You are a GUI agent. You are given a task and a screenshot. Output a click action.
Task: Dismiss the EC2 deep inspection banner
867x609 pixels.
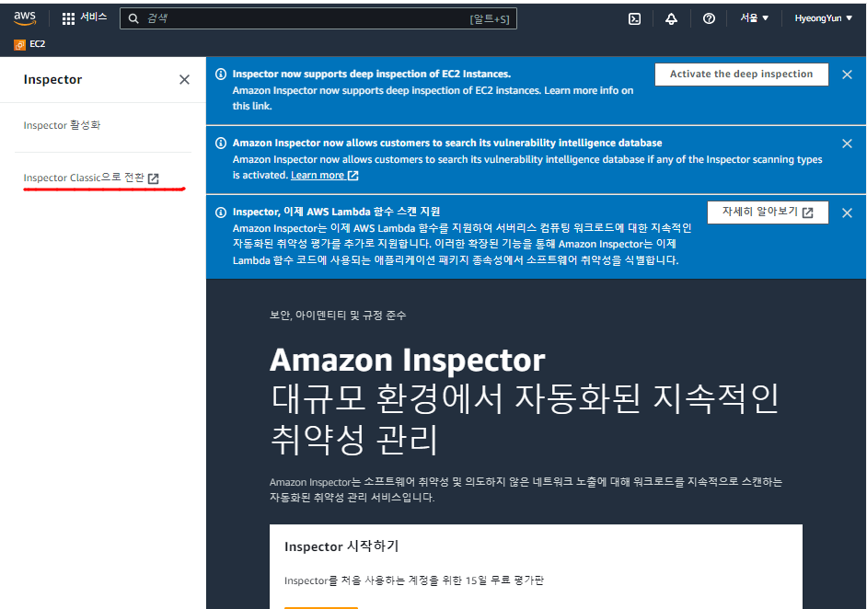pyautogui.click(x=847, y=75)
